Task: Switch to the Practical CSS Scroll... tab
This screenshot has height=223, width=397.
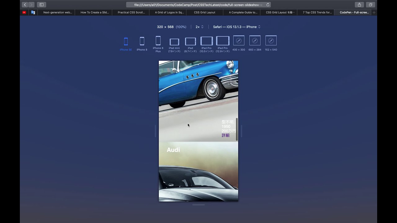Action: pos(131,12)
